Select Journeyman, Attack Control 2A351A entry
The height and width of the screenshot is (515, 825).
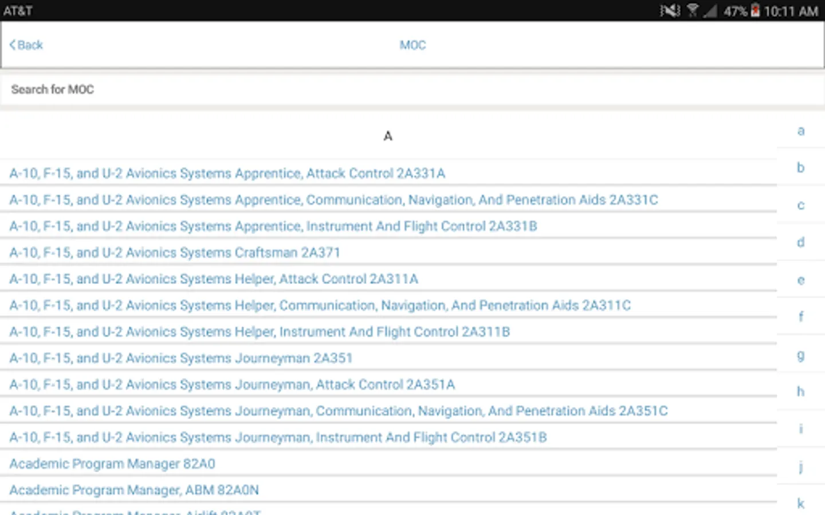232,385
